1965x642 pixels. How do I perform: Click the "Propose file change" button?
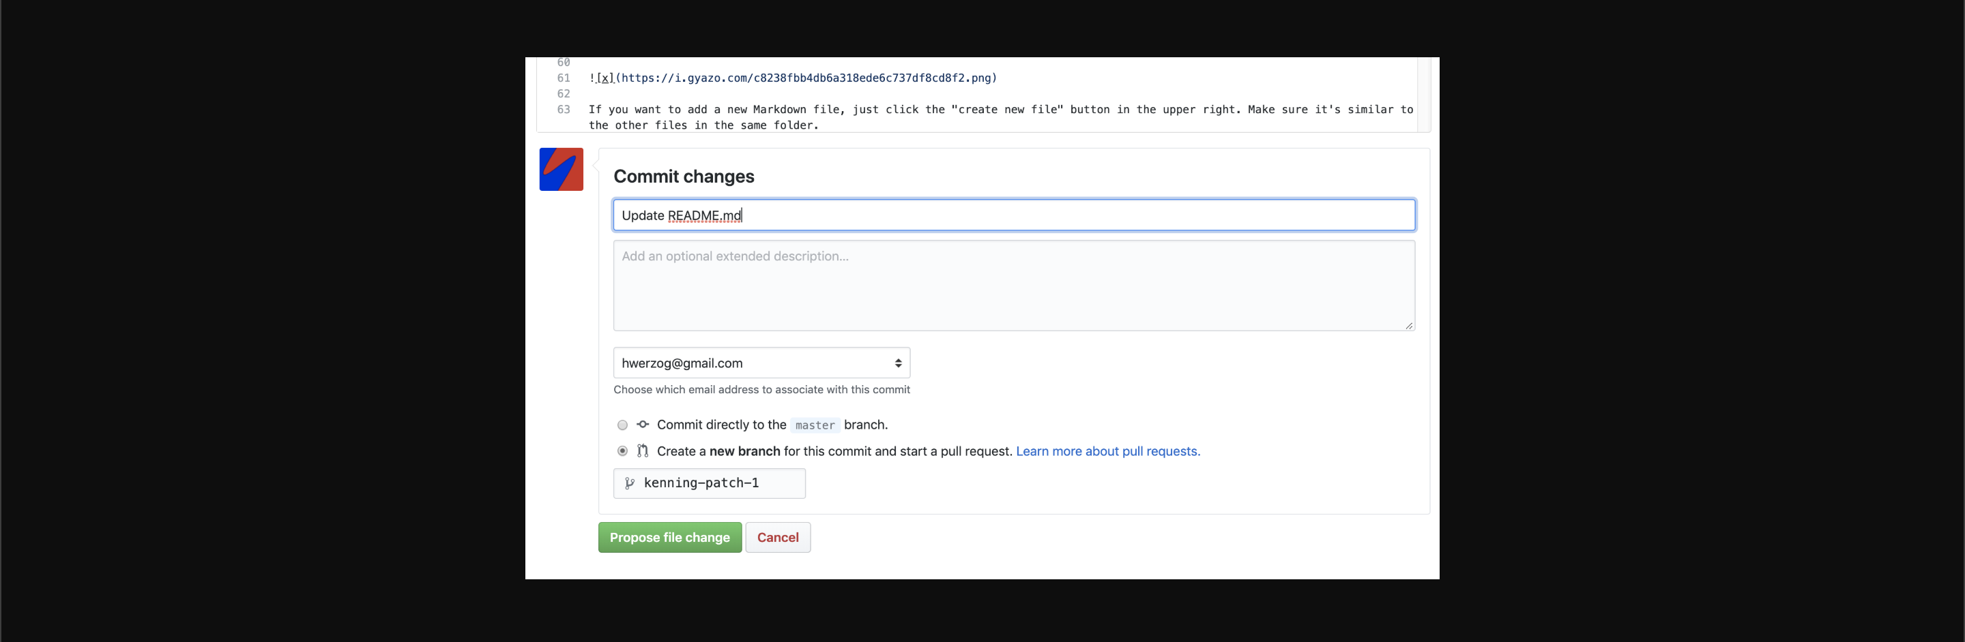pos(669,537)
